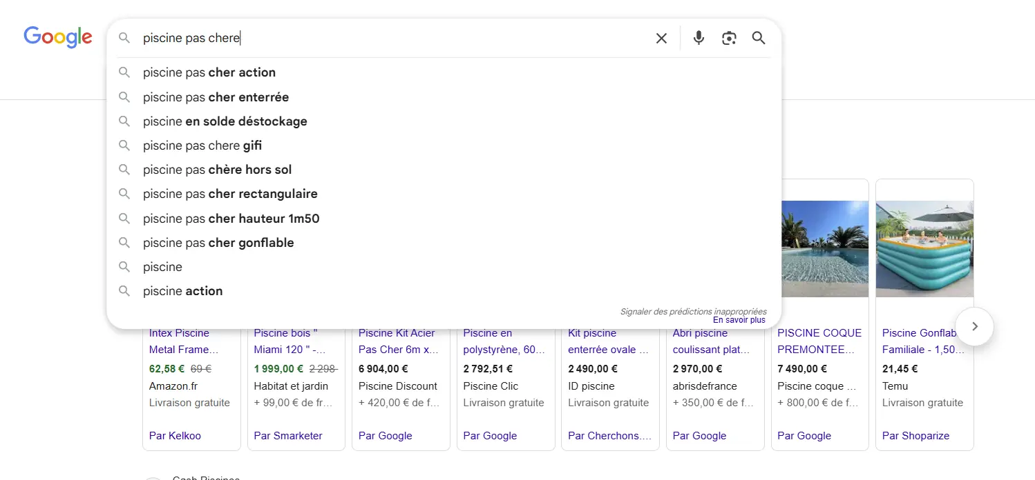Click 'Signaler des prédictions inappropriées' link
Viewport: 1035px width, 480px height.
click(693, 312)
